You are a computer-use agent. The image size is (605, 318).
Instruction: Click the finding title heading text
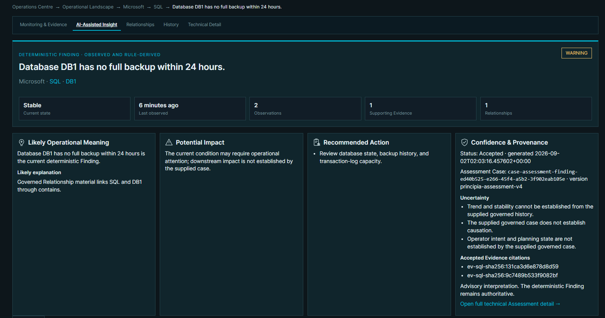pyautogui.click(x=122, y=67)
